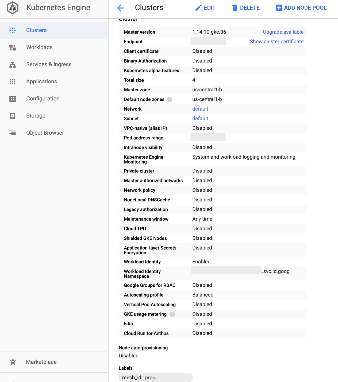This screenshot has height=382, width=338.
Task: Click the Node auto-provisioning heading
Action: [x=143, y=348]
